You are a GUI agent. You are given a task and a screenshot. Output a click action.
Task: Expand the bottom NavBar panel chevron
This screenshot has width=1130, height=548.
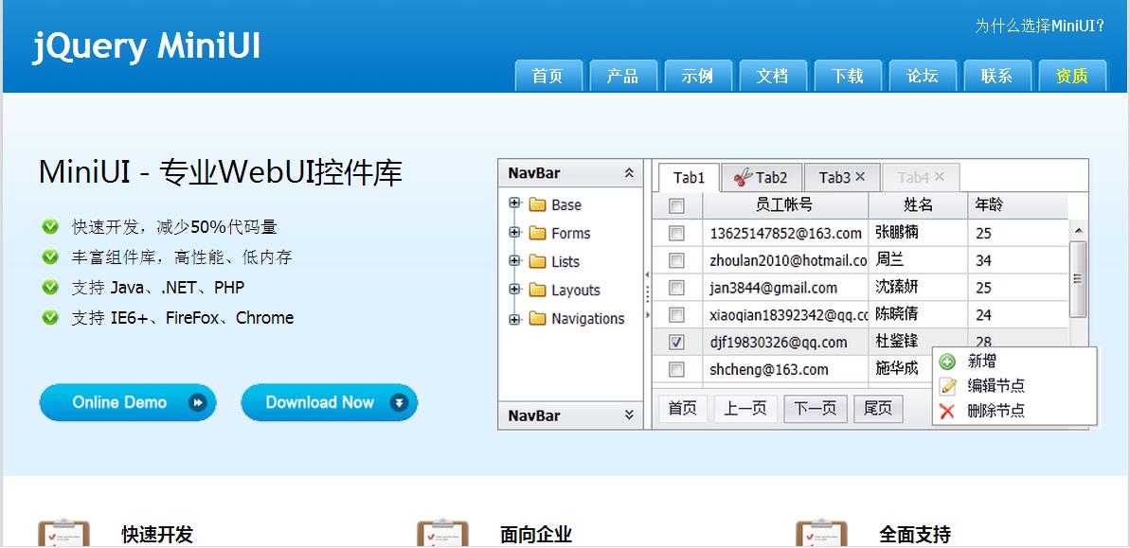point(629,415)
